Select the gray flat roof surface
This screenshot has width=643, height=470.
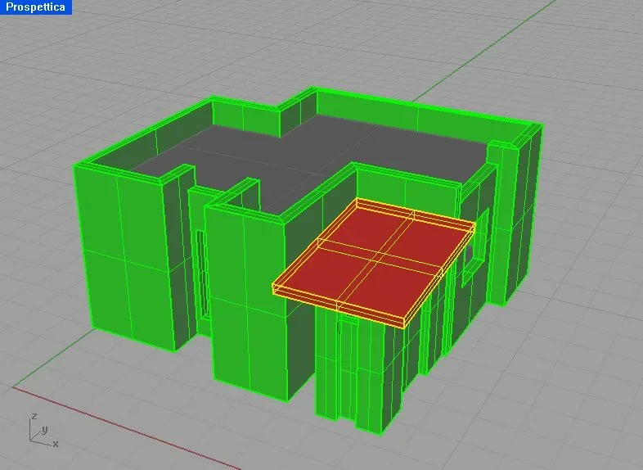pyautogui.click(x=312, y=165)
